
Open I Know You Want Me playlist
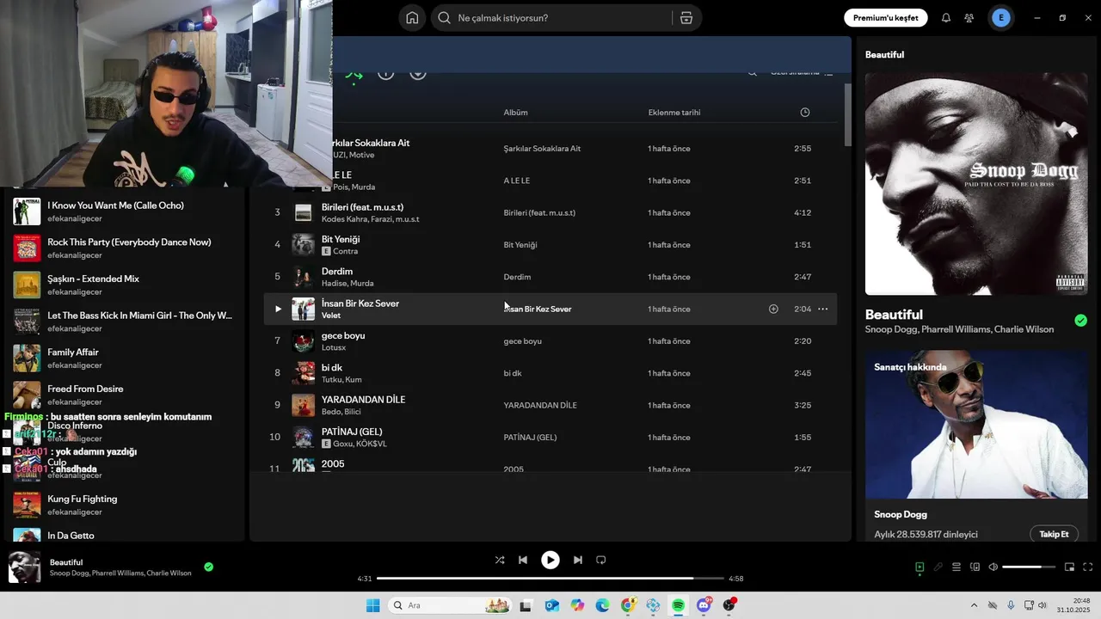125,211
